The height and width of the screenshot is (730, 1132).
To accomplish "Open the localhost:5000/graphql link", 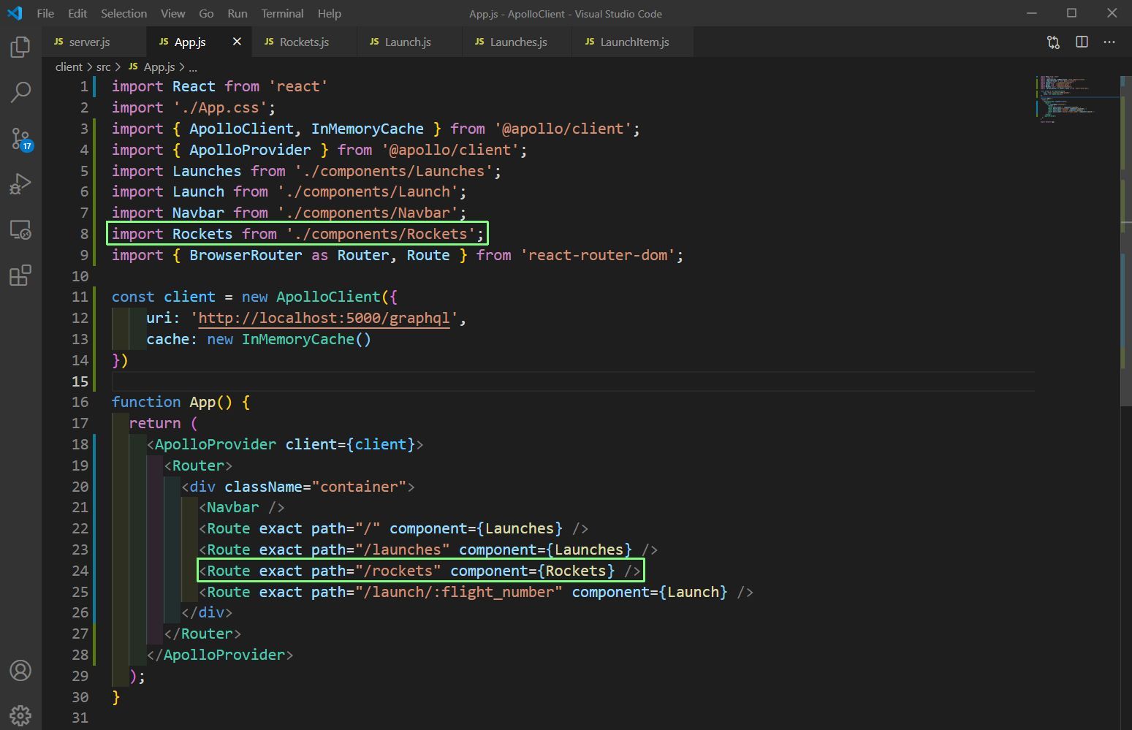I will pyautogui.click(x=324, y=318).
